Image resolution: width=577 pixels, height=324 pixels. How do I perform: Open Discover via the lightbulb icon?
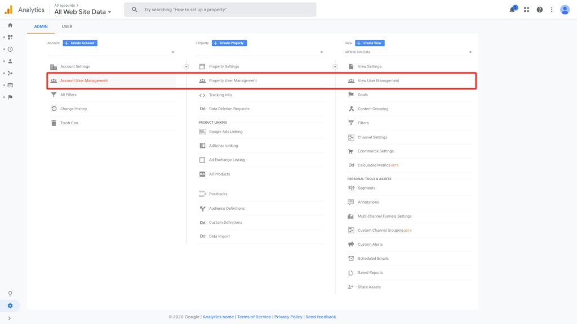coord(10,294)
